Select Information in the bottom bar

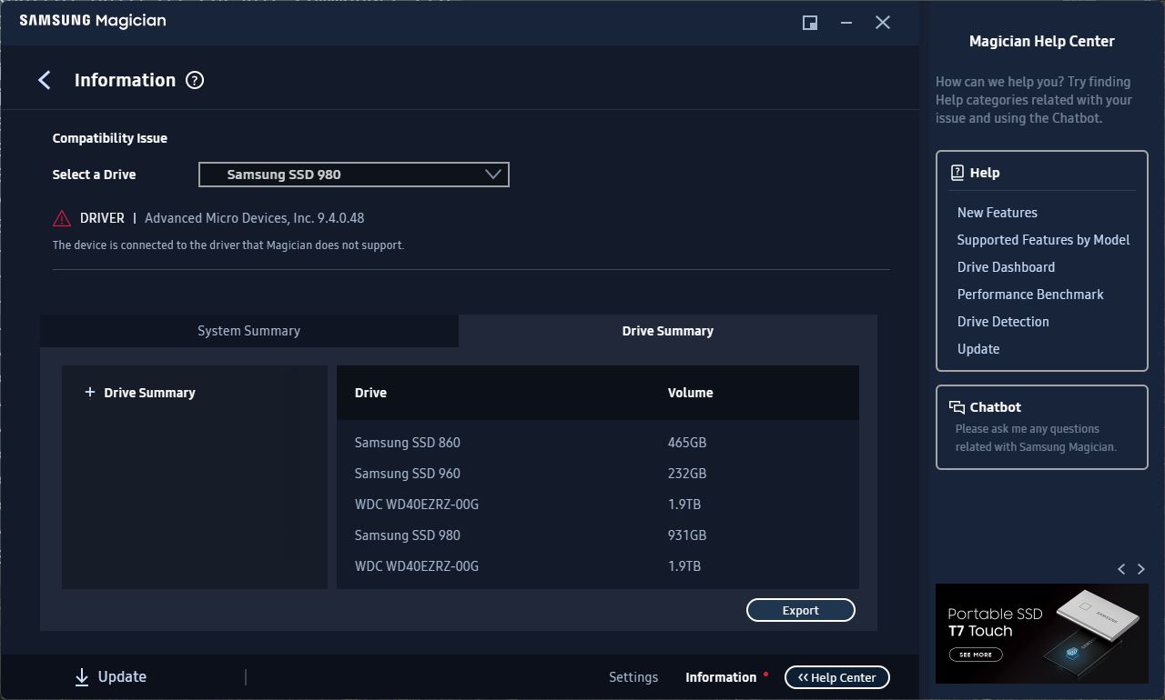[x=721, y=677]
